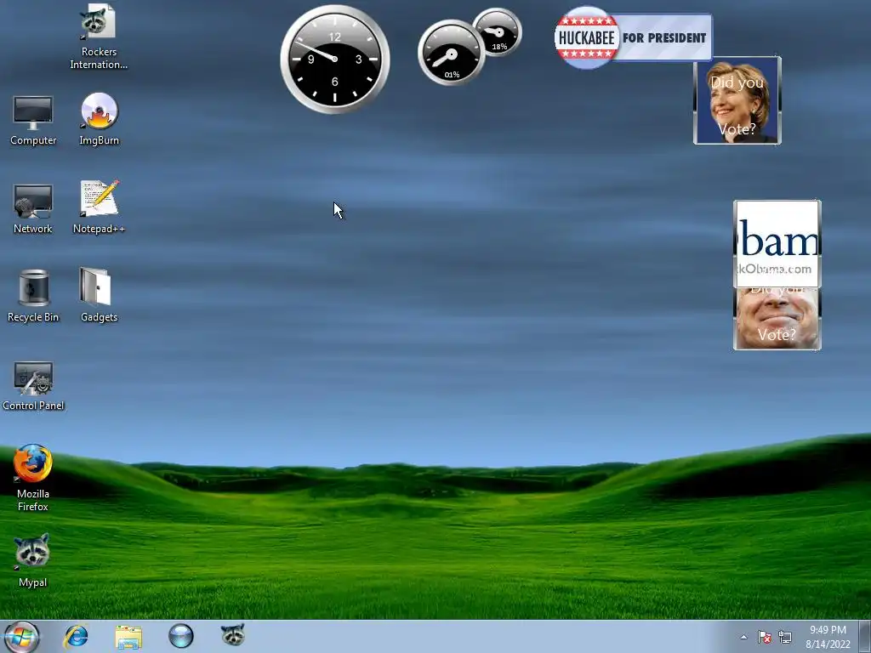Launch Mypal browser from the desktop
Image resolution: width=871 pixels, height=653 pixels.
point(33,559)
